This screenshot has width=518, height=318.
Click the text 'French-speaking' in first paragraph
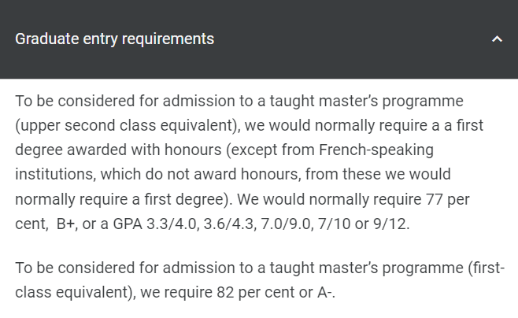tap(376, 150)
